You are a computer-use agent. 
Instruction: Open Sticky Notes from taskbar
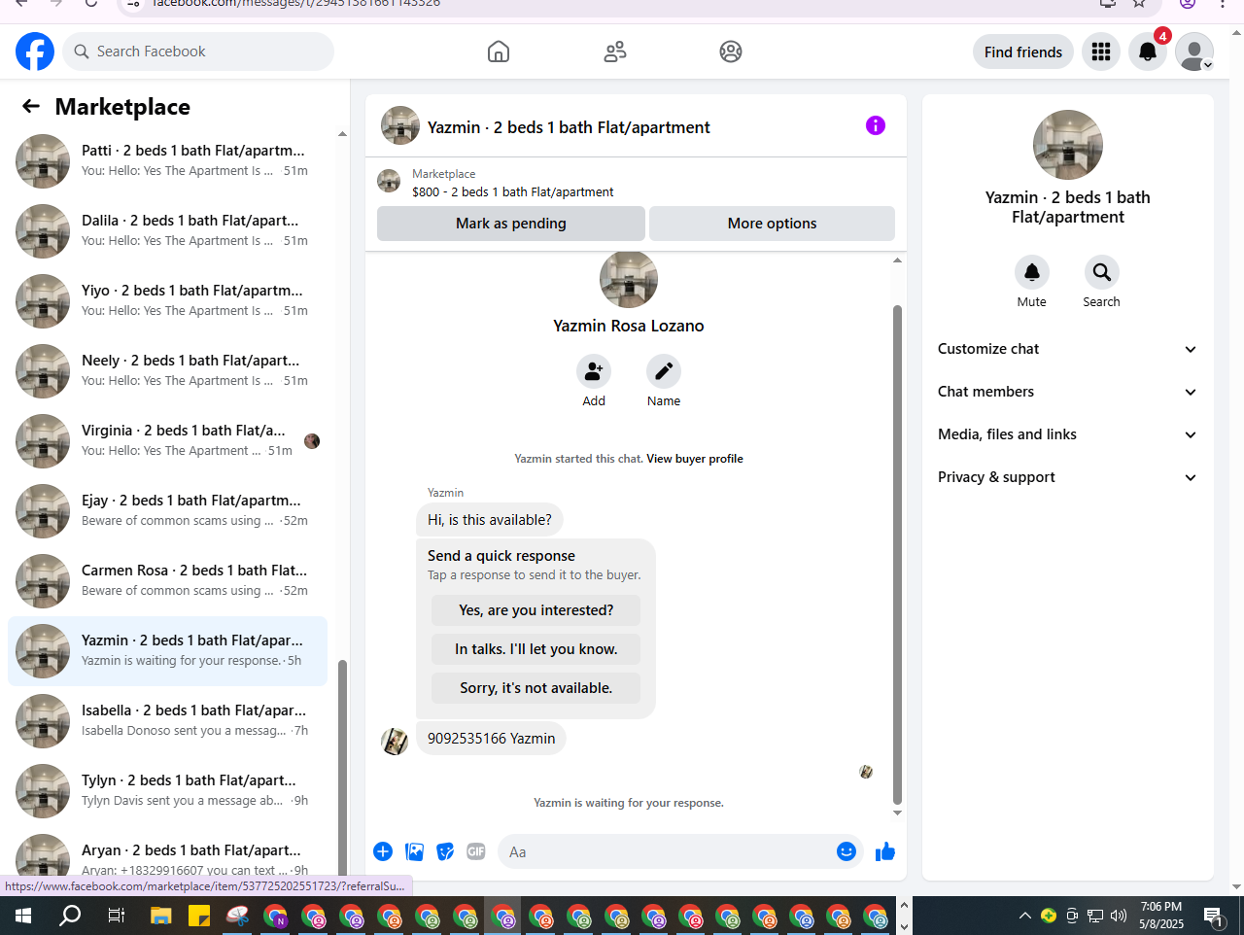199,916
